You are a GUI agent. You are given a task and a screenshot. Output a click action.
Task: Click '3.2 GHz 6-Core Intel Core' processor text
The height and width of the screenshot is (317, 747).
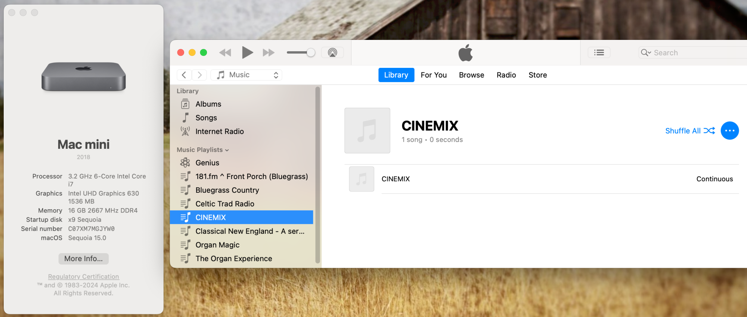tap(107, 176)
